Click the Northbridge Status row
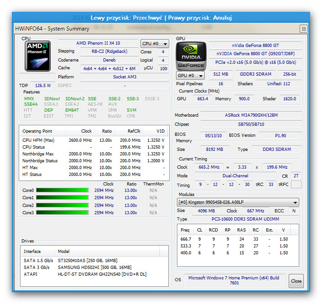 (x=93, y=161)
